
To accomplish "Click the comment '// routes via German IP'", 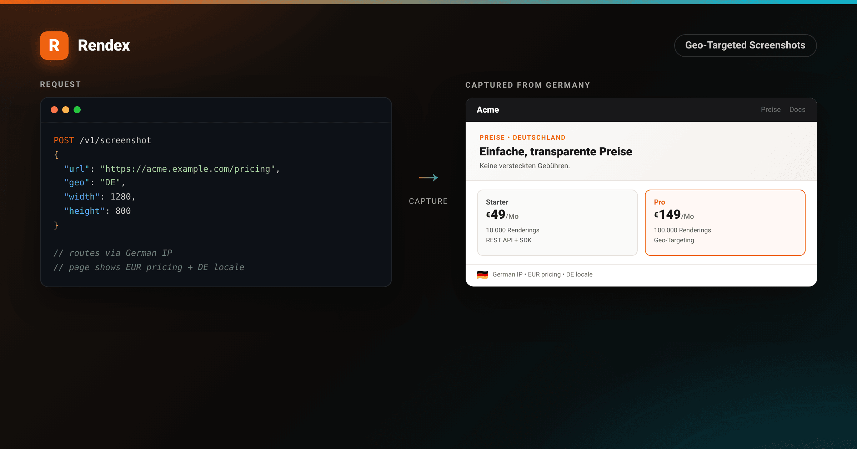I will click(x=113, y=253).
